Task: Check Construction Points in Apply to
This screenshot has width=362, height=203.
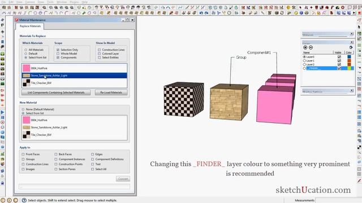Action: (56, 164)
